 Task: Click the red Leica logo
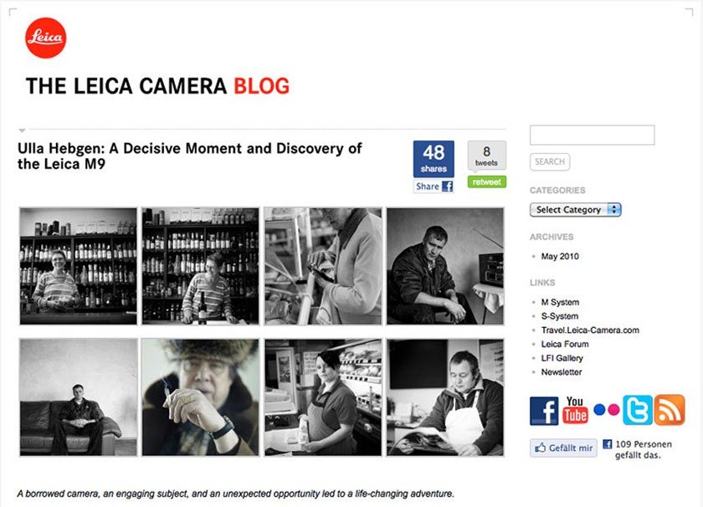click(x=46, y=38)
